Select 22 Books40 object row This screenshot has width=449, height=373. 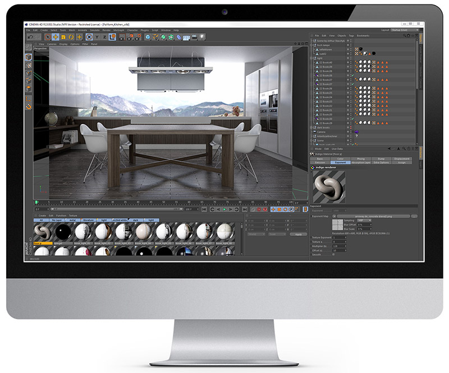(x=363, y=62)
